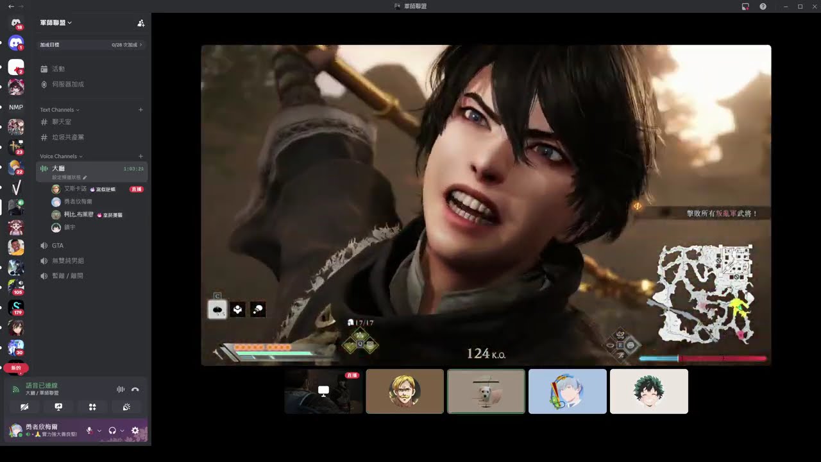Start an activity with shapes icon
Viewport: 821px width, 462px height.
pos(92,407)
